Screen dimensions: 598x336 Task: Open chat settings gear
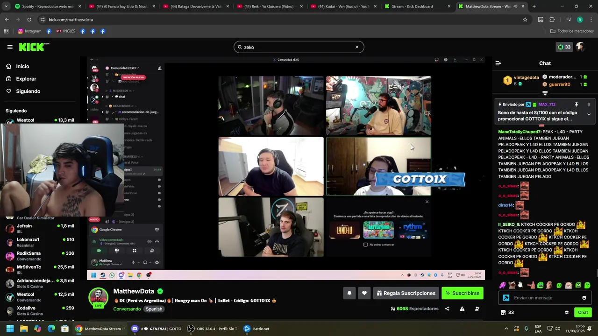pos(567,313)
